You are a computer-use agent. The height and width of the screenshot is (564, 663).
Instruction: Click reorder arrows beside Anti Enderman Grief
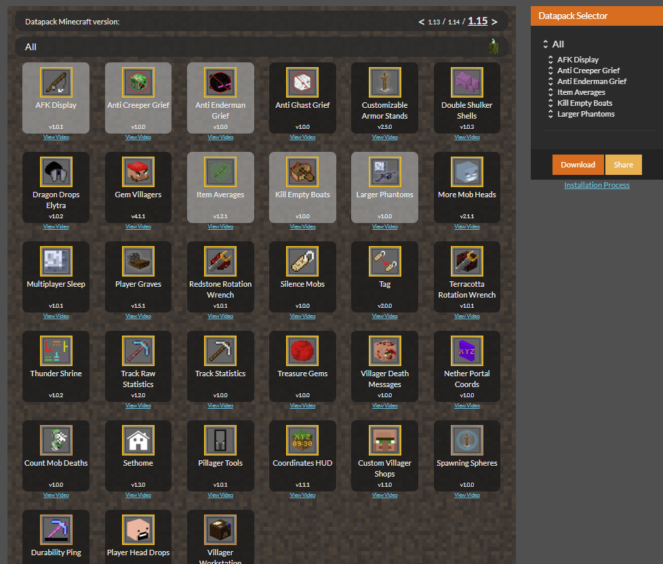(550, 81)
